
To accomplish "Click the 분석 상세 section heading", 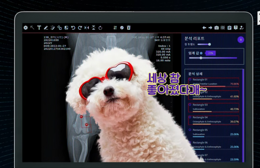I will click(x=195, y=74).
